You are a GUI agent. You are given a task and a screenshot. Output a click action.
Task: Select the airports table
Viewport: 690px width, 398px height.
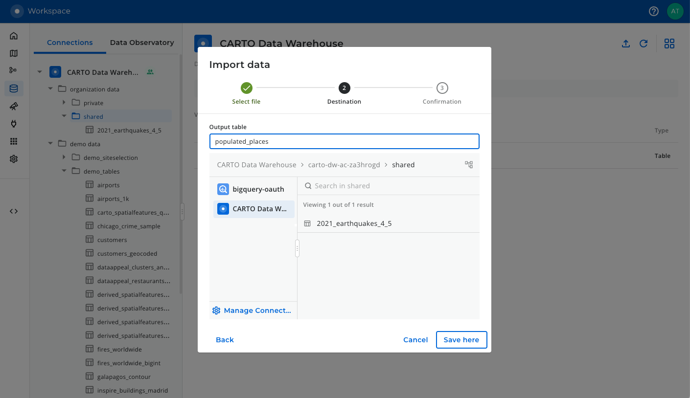click(x=108, y=185)
